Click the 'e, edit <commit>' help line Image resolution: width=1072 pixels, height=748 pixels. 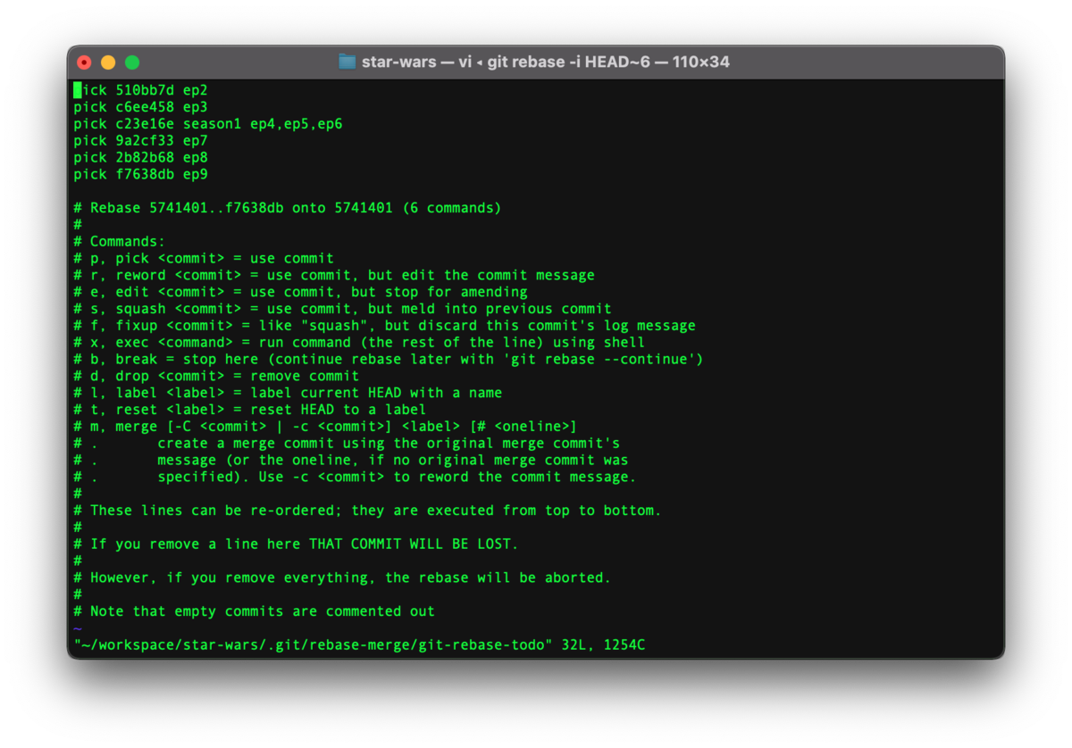coord(300,292)
